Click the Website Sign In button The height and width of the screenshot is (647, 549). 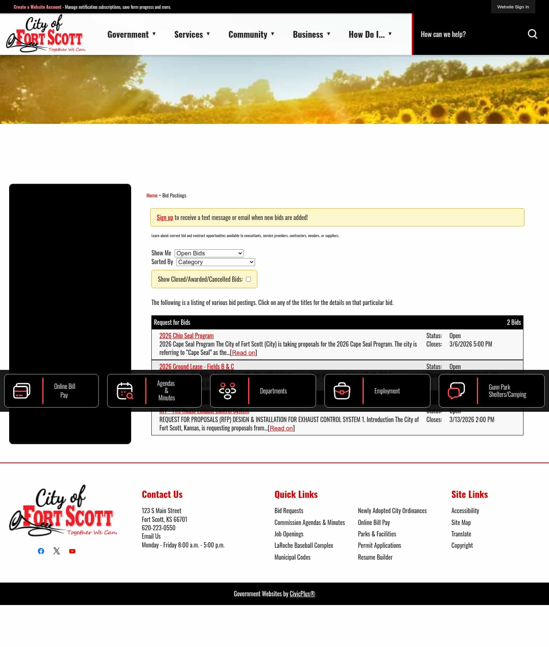513,7
